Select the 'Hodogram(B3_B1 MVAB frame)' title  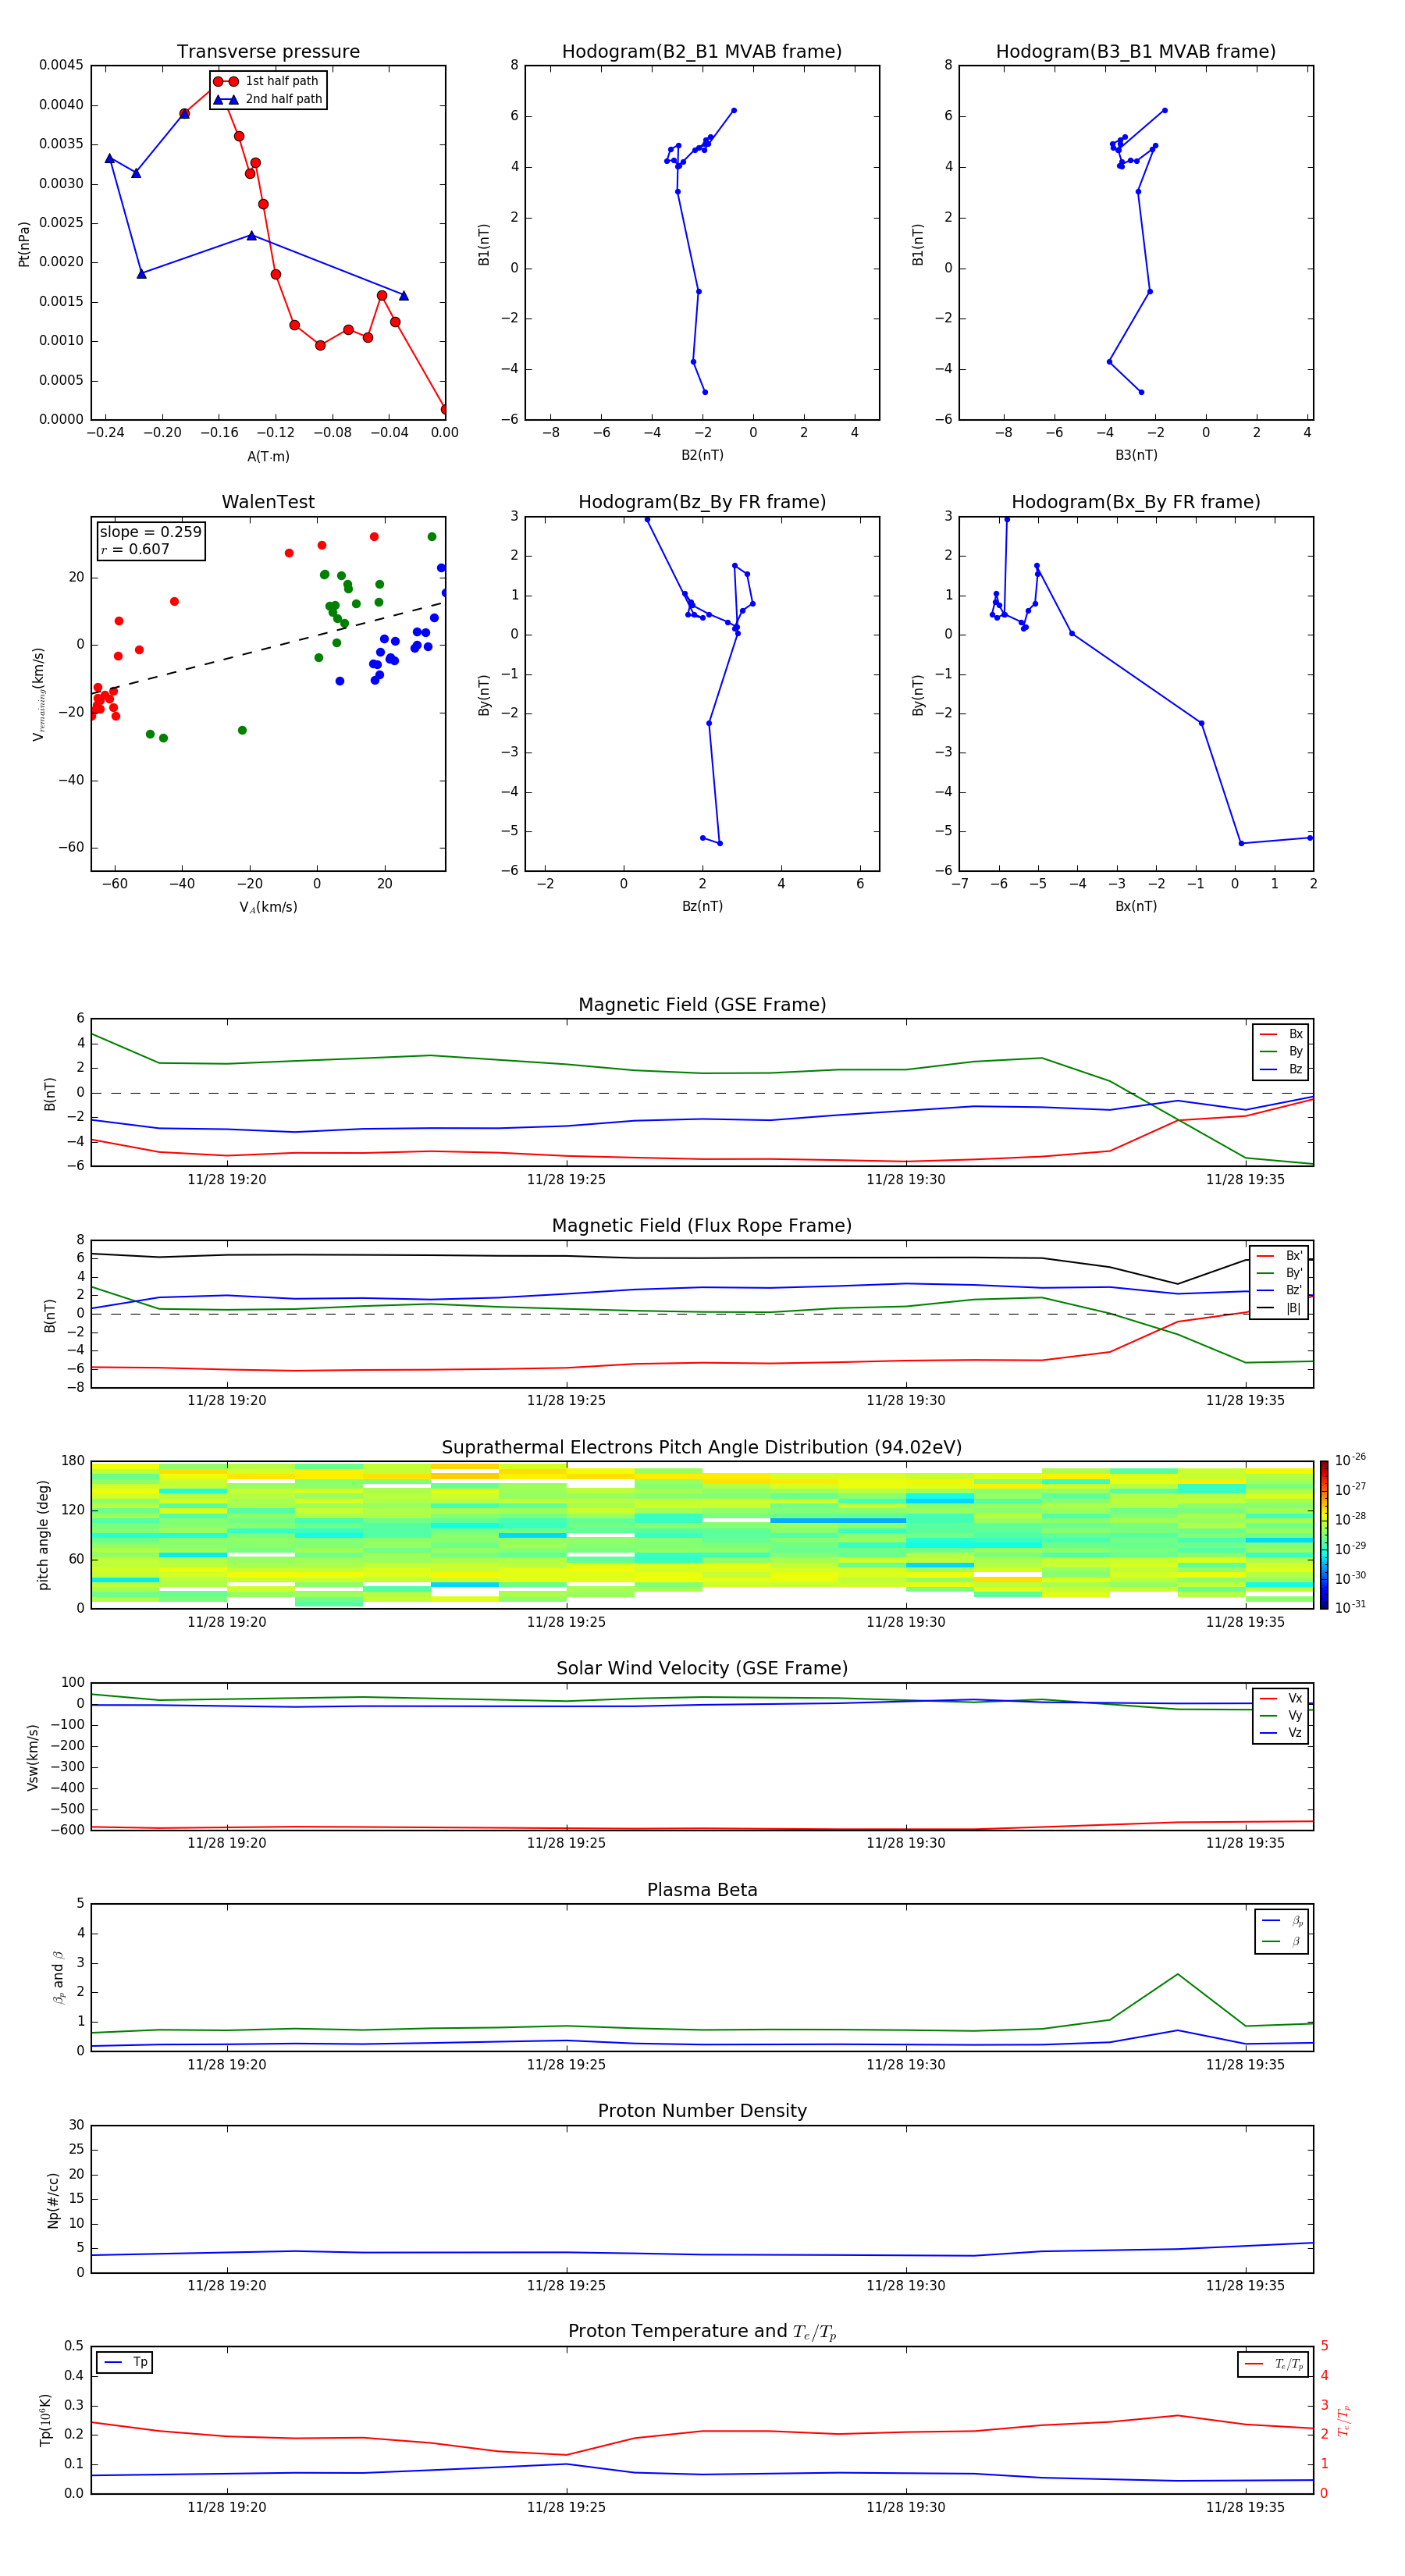tap(1136, 52)
